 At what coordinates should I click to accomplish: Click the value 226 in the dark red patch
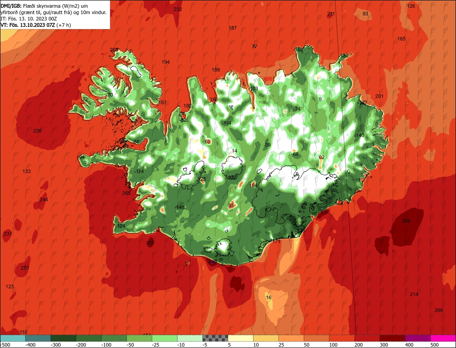click(x=37, y=131)
